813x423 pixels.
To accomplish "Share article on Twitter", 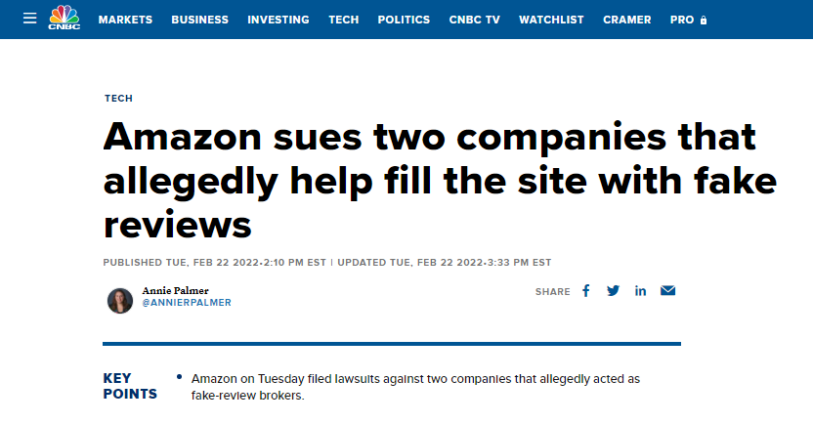I will pyautogui.click(x=614, y=291).
